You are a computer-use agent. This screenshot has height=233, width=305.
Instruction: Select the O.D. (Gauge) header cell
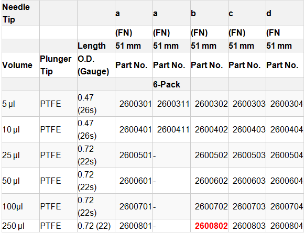(x=93, y=65)
